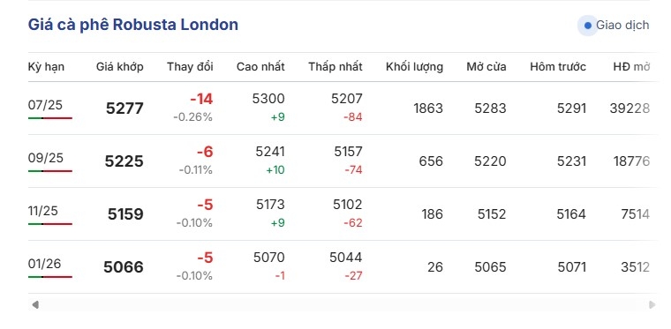Click the left scroll arrow icon
The height and width of the screenshot is (329, 671).
35,304
